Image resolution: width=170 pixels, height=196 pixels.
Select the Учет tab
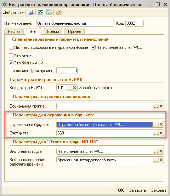[x=34, y=31]
